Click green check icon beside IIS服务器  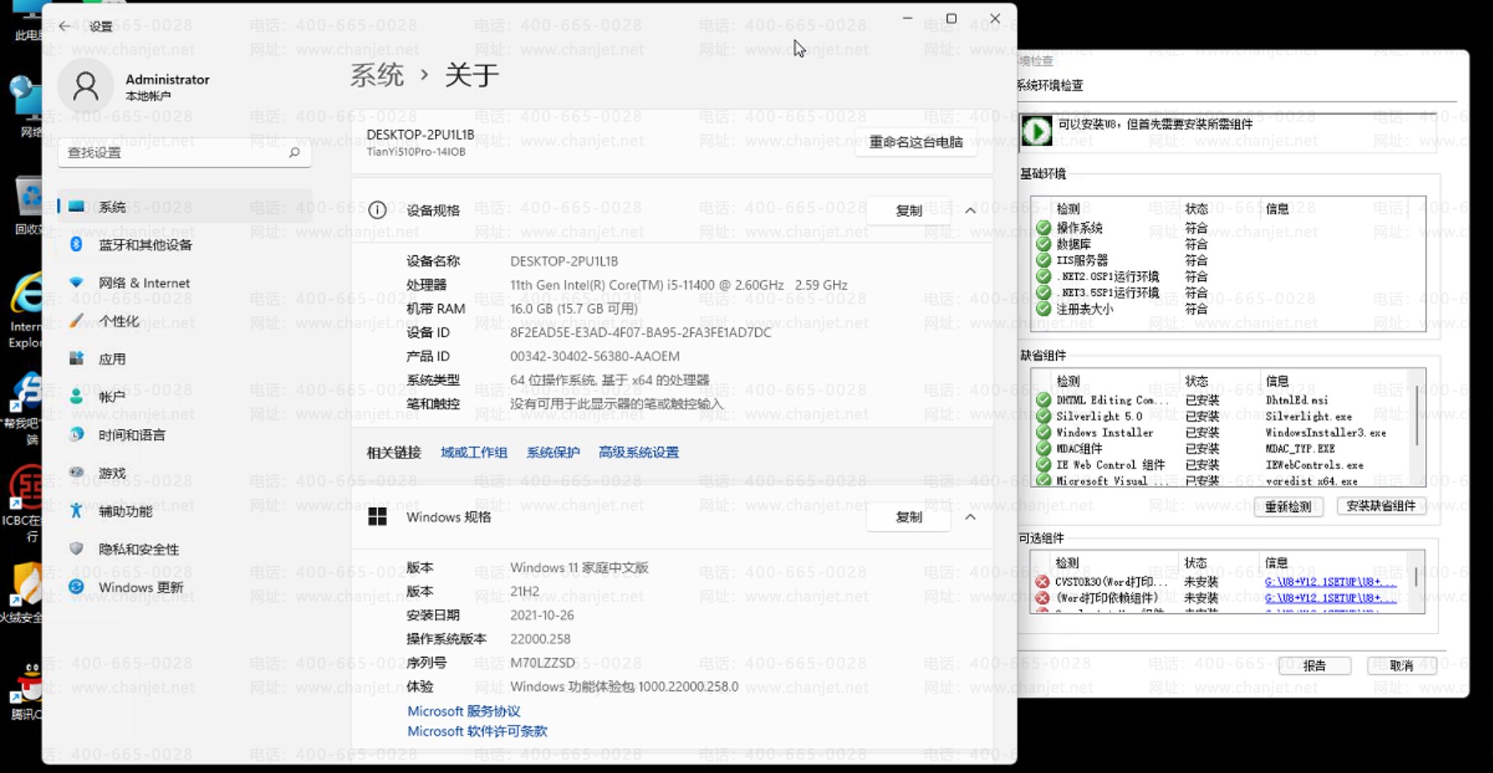(1044, 260)
